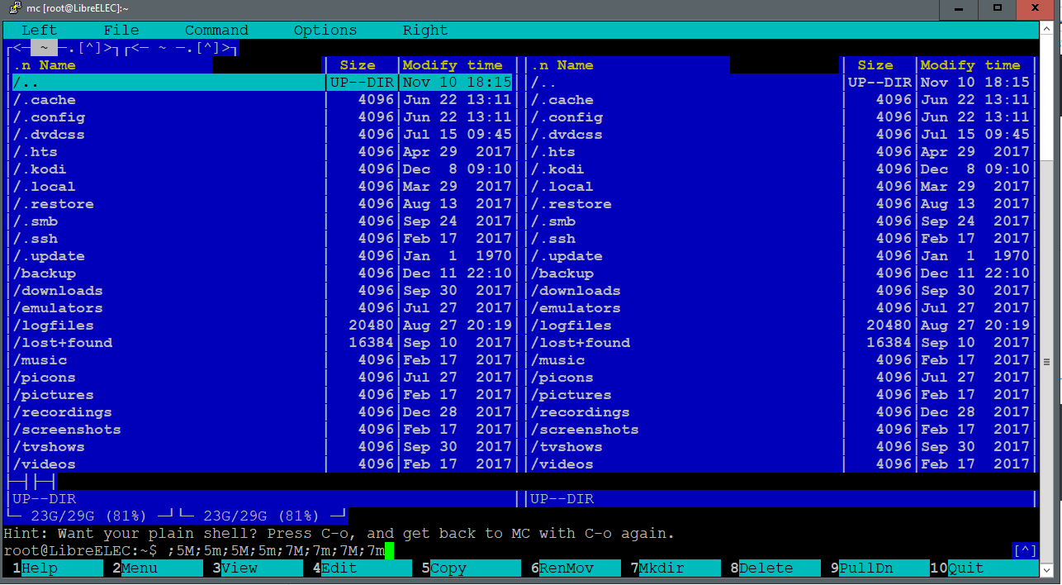Click the [^] indicator beside the command line
The width and height of the screenshot is (1062, 585).
pyautogui.click(x=1023, y=550)
